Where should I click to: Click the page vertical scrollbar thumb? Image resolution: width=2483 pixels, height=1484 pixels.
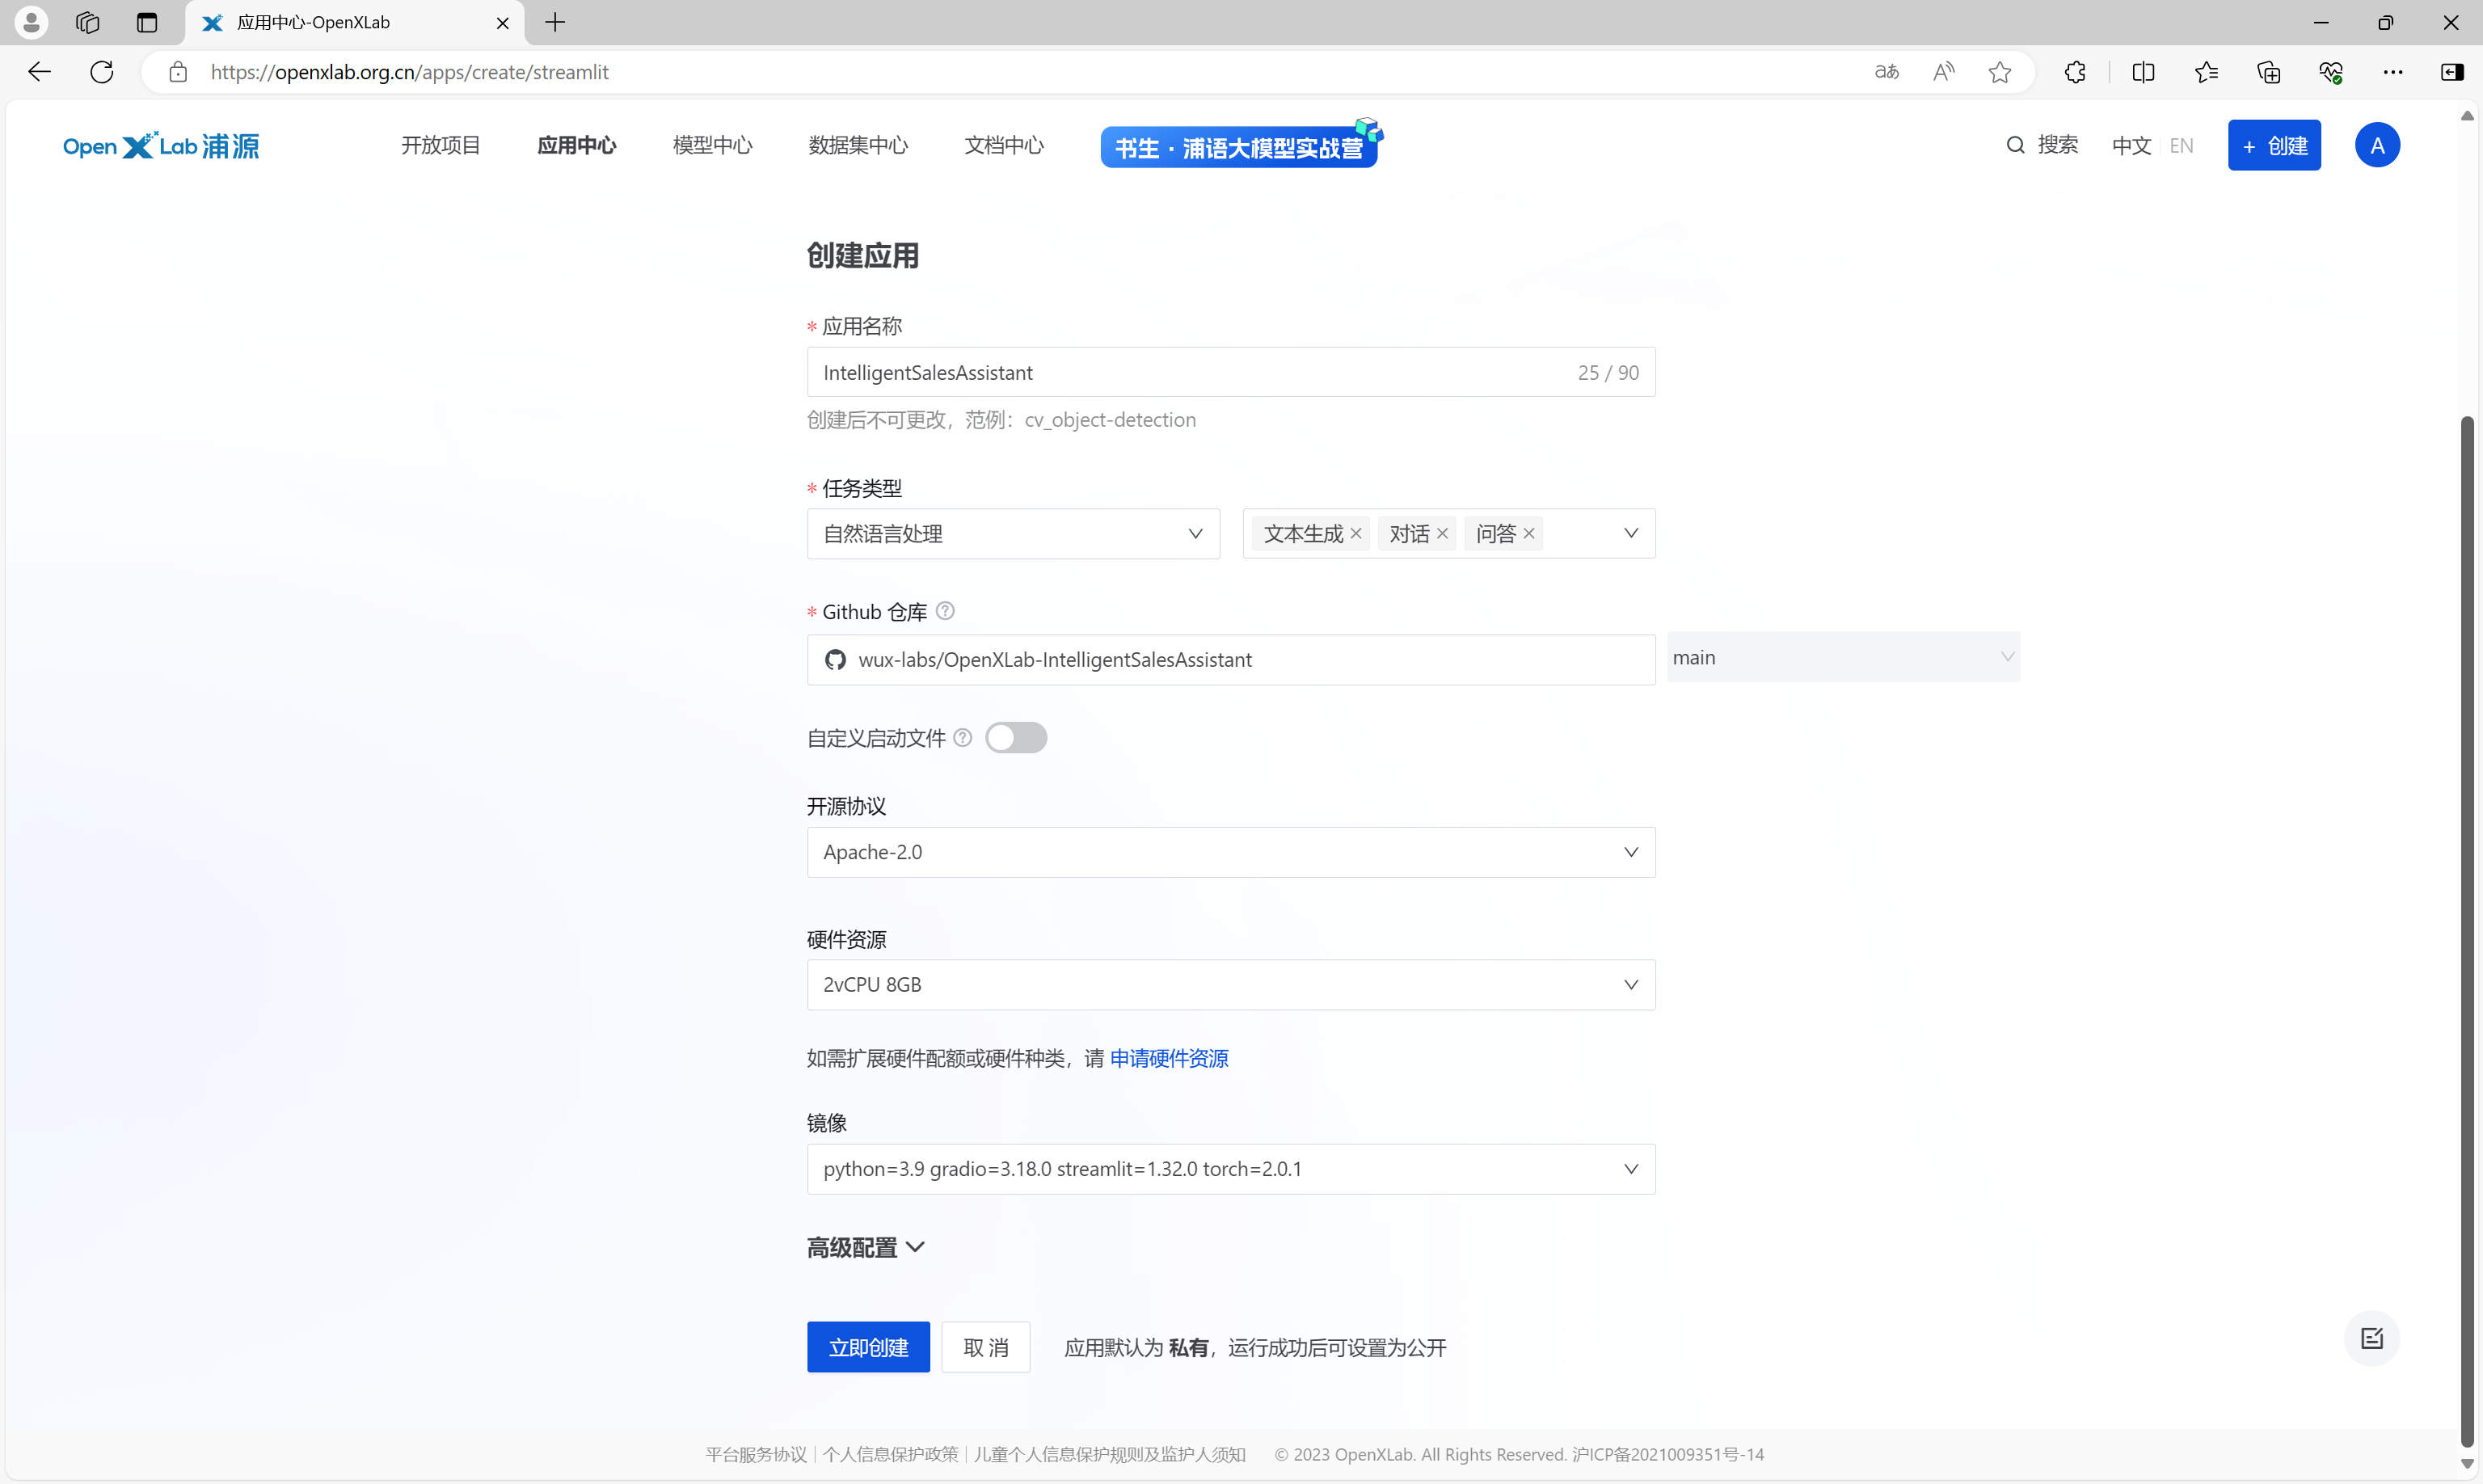[2467, 931]
